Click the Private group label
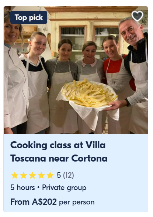Viewport: 153px width, 217px height. tap(64, 188)
